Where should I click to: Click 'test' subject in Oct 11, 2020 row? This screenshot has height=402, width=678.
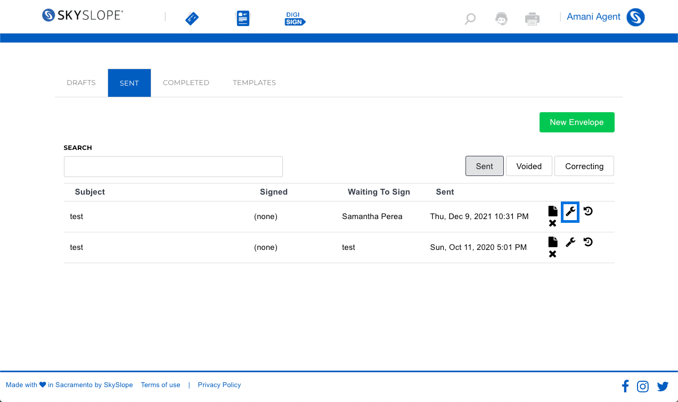coord(77,247)
